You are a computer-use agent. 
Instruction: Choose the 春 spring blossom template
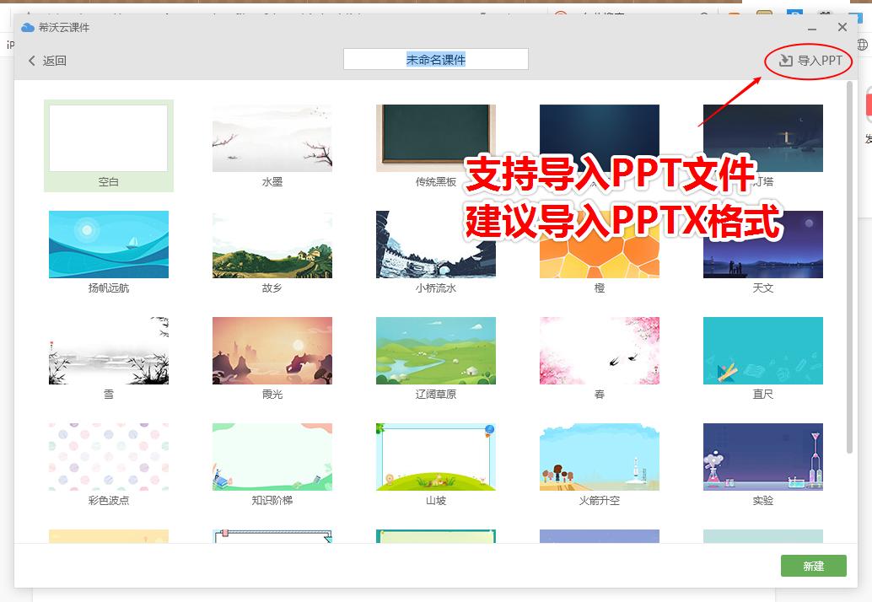pyautogui.click(x=599, y=350)
